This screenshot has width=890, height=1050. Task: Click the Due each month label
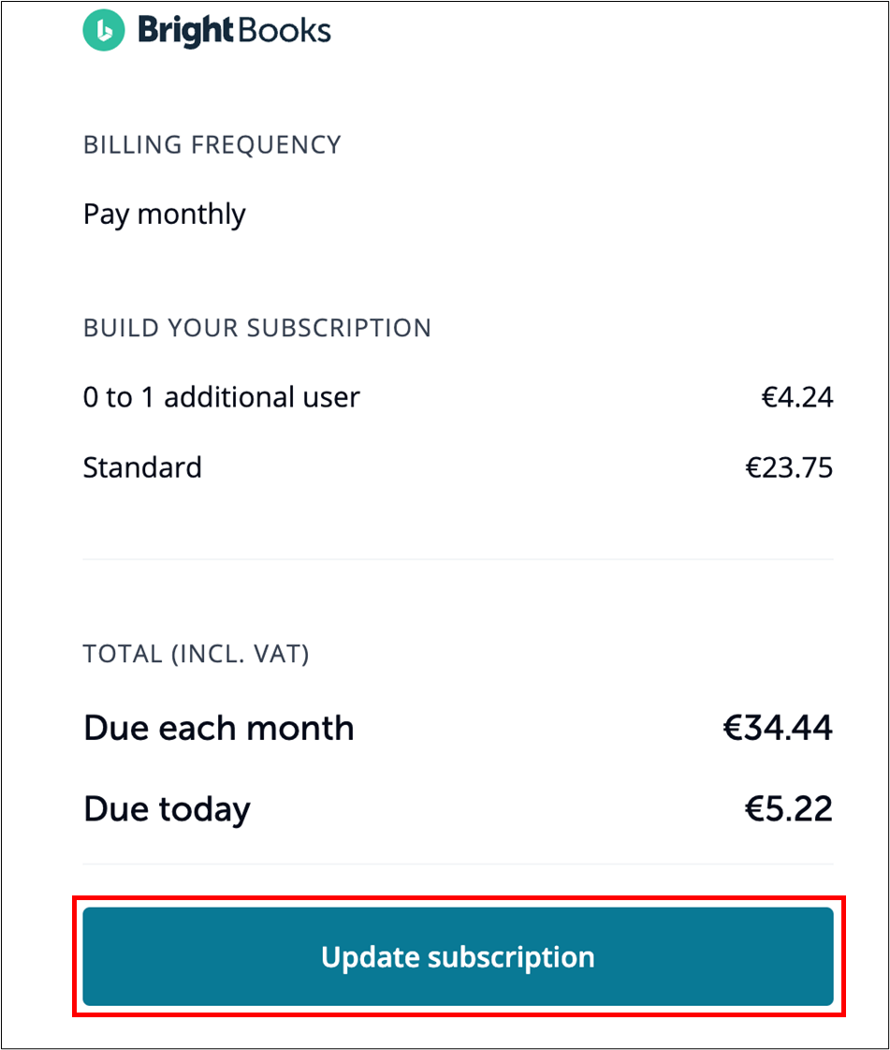tap(219, 728)
